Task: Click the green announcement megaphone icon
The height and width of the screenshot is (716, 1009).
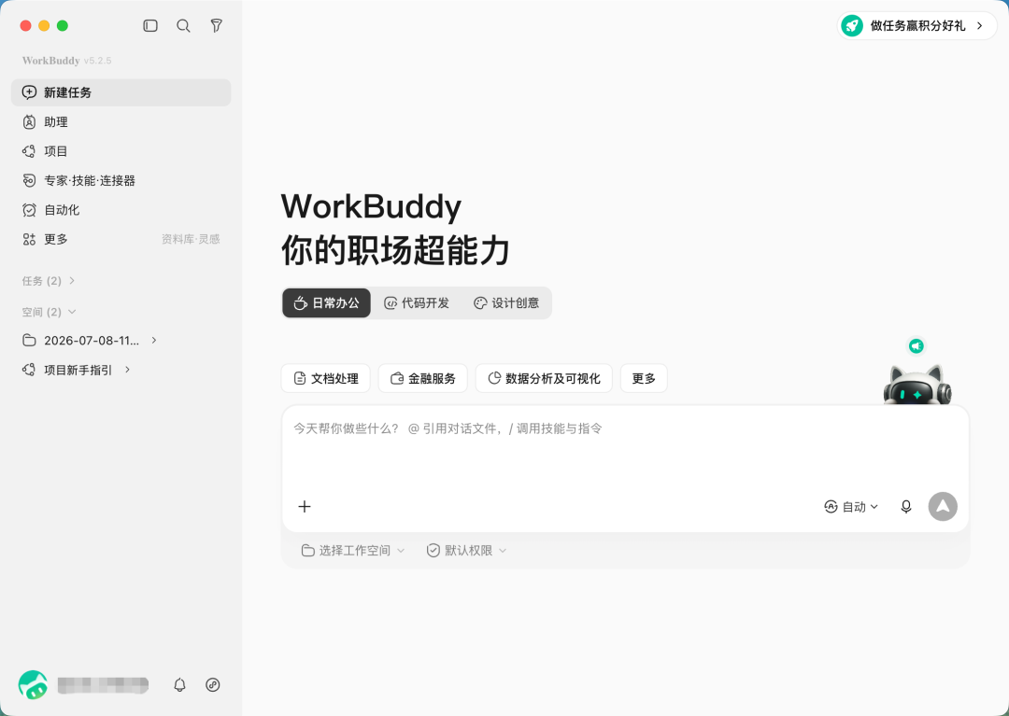Action: pos(917,346)
